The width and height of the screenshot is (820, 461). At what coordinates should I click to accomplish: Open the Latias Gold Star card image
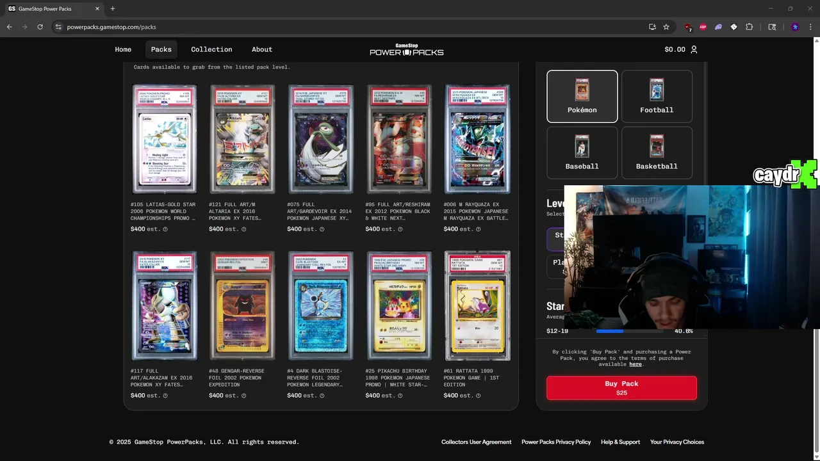(165, 139)
